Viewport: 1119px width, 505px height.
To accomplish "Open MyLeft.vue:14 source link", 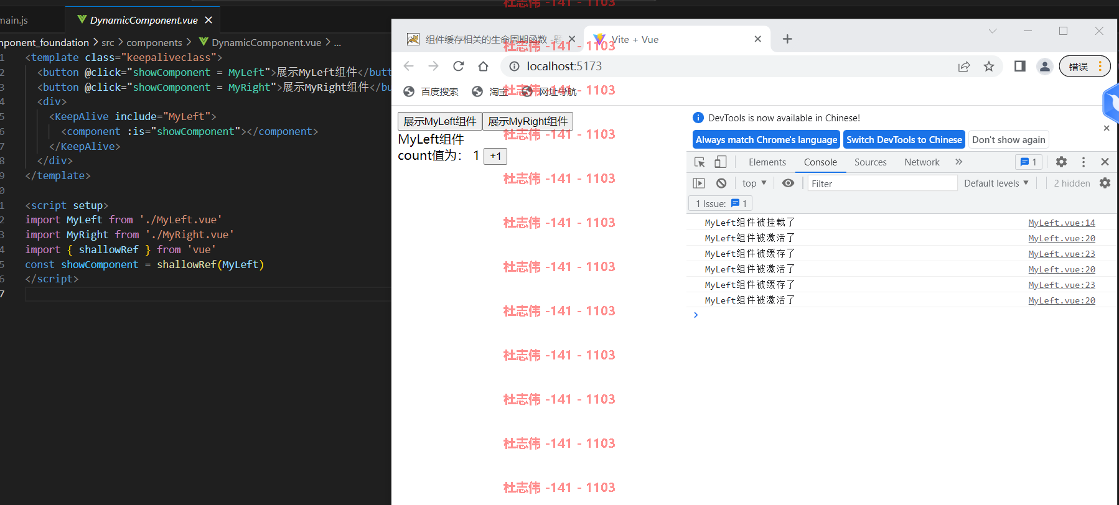I will 1062,223.
